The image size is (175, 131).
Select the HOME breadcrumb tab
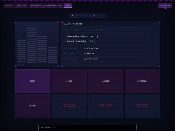(x=68, y=5)
